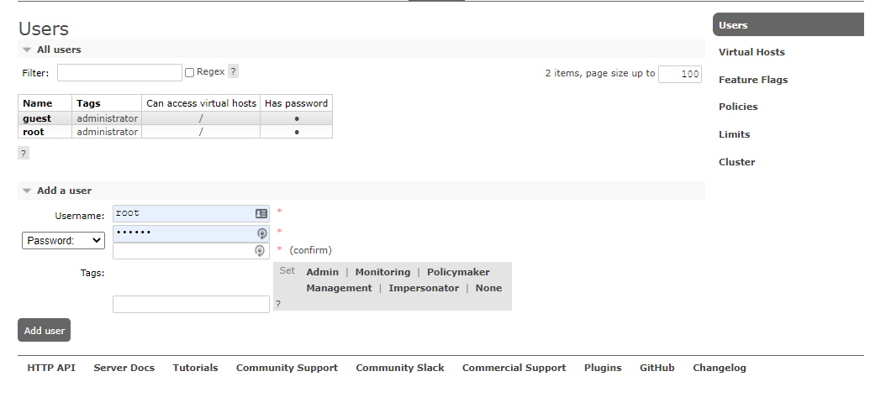
Task: Click the Username field containing root
Action: 191,213
